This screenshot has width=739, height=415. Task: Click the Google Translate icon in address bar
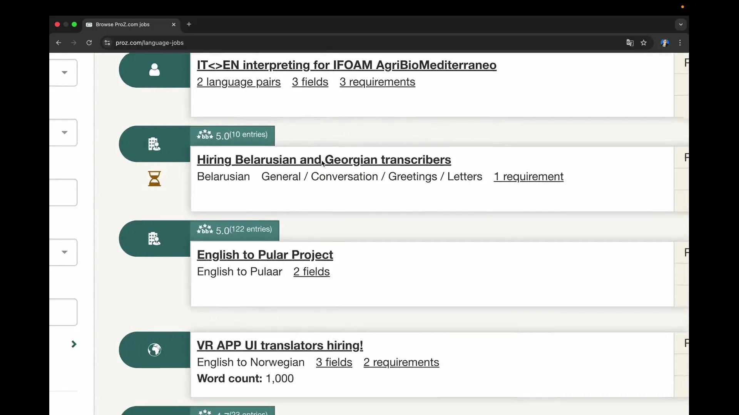pos(630,43)
